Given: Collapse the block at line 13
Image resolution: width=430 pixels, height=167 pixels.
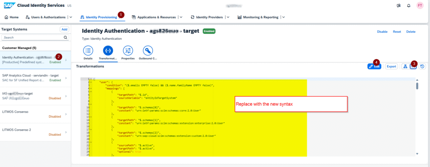Looking at the screenshot, I should point(91,117).
